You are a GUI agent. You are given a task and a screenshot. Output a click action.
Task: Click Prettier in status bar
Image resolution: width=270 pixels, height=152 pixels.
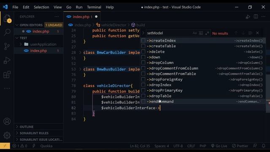point(240,146)
